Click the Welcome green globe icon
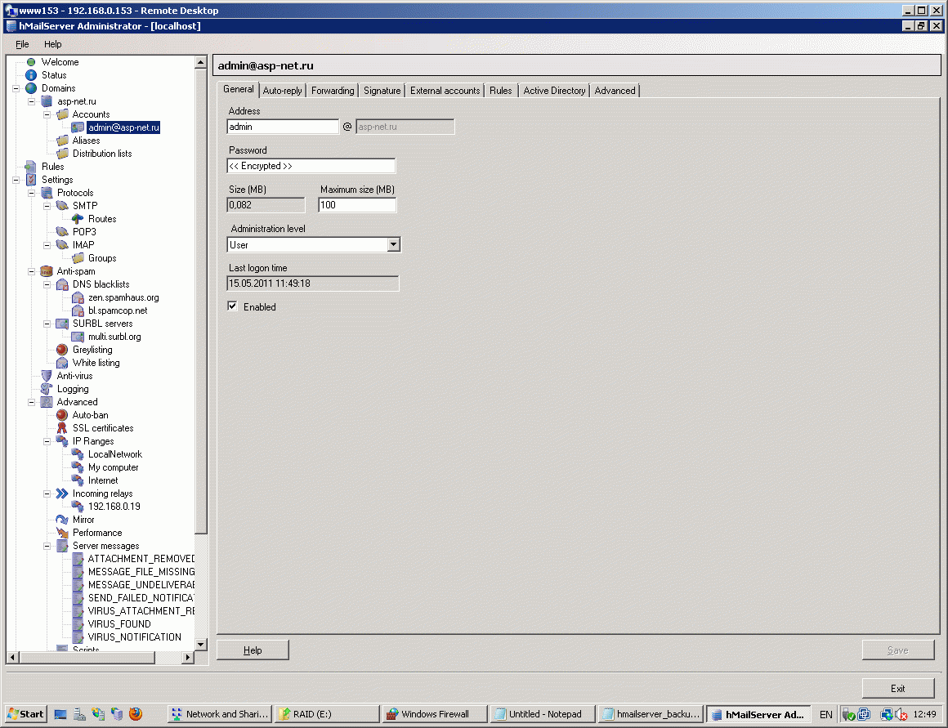Image resolution: width=948 pixels, height=728 pixels. click(31, 62)
